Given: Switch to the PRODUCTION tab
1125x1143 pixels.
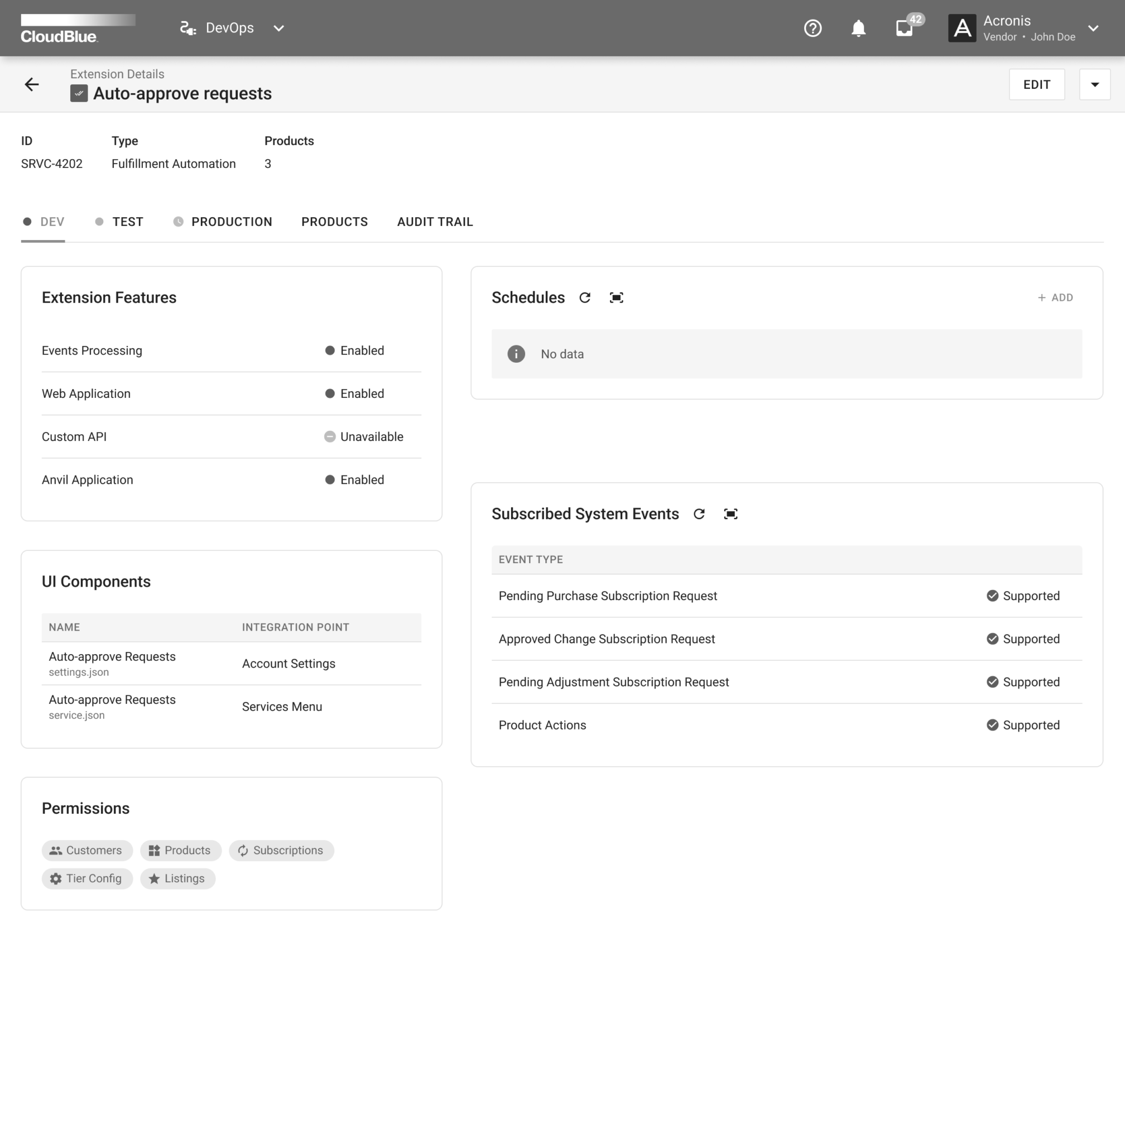Looking at the screenshot, I should pyautogui.click(x=223, y=222).
